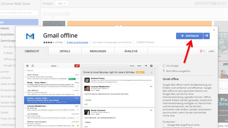
Task: Click the lightning icon by 'Wird offline ausgeführt'
Action: click(x=164, y=71)
